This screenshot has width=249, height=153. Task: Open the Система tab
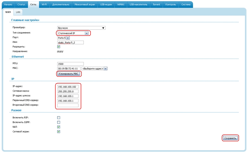click(185, 4)
